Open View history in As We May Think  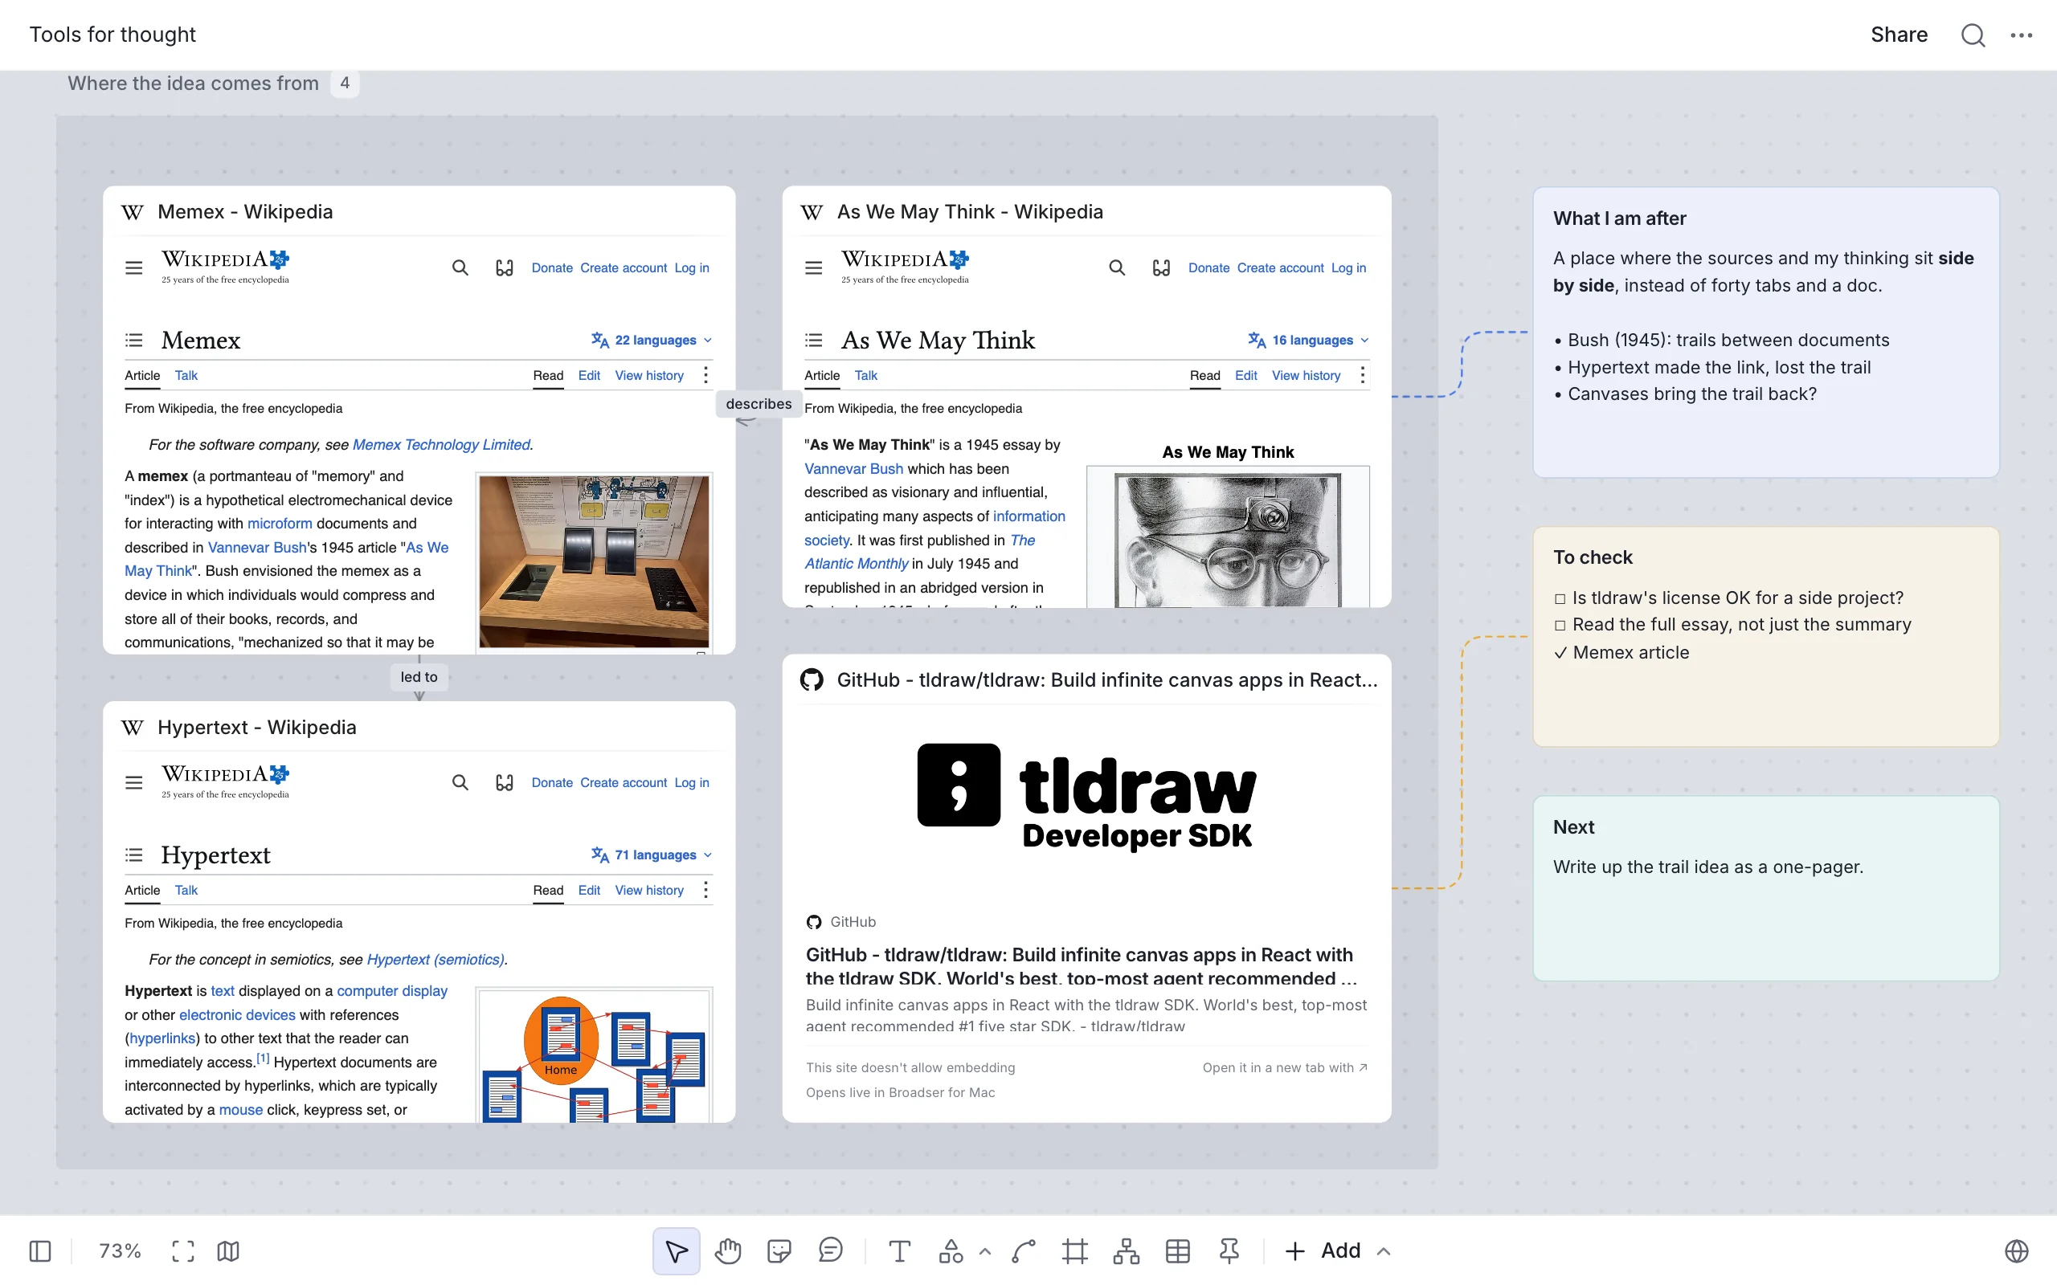pos(1306,376)
